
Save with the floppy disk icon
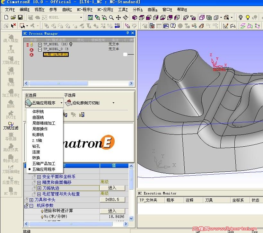click(x=20, y=17)
